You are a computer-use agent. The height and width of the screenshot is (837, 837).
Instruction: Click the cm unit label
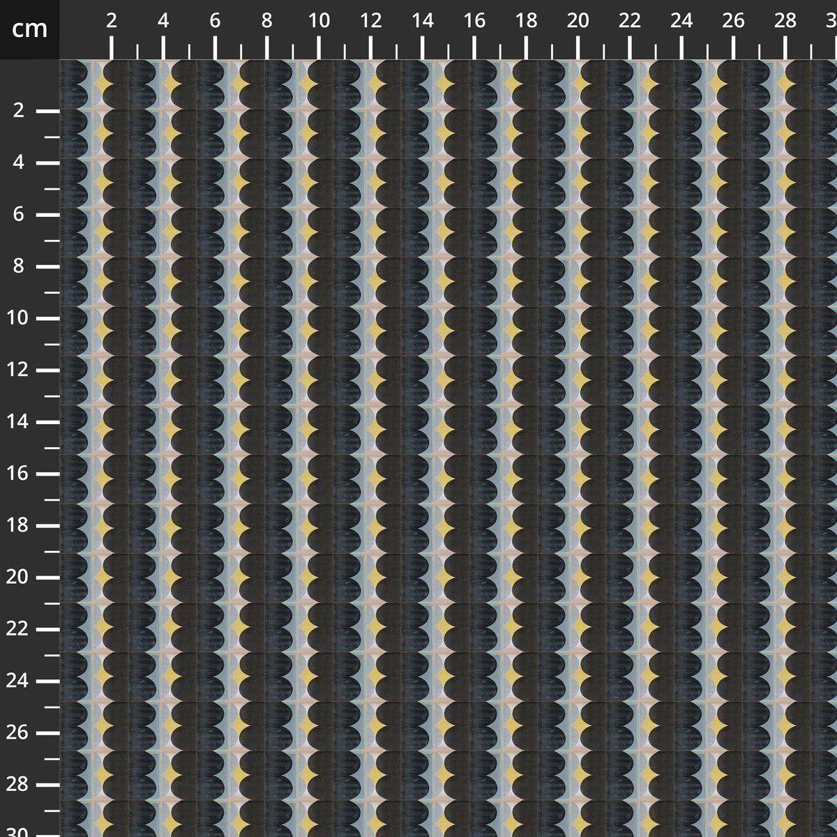29,29
